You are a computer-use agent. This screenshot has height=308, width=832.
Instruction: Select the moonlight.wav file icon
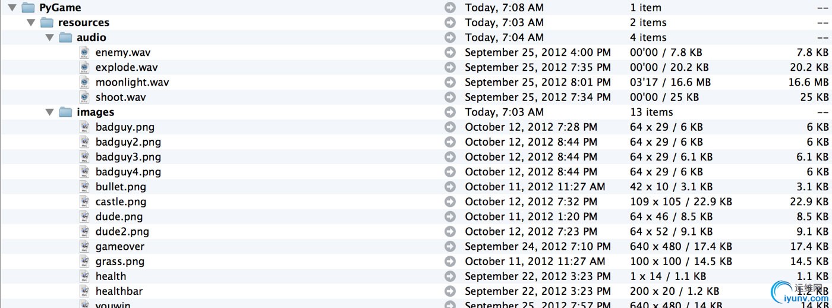(85, 82)
